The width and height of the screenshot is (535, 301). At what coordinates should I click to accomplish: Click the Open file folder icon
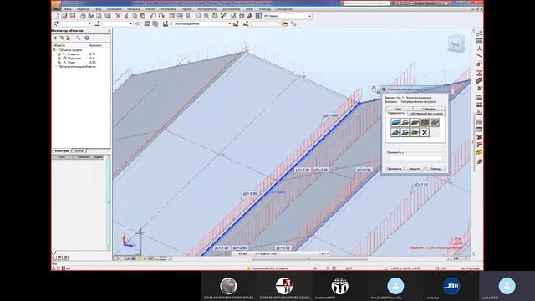pyautogui.click(x=64, y=16)
